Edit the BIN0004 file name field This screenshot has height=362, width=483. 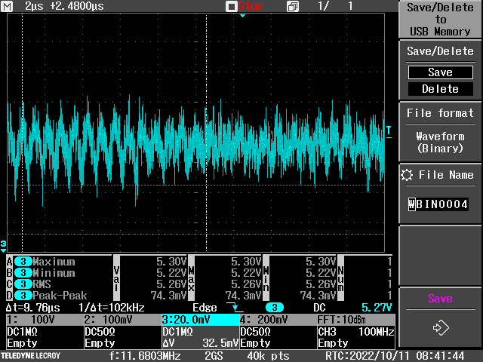point(438,204)
